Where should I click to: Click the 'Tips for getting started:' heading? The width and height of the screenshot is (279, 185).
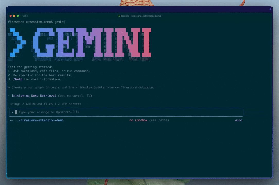(x=30, y=67)
